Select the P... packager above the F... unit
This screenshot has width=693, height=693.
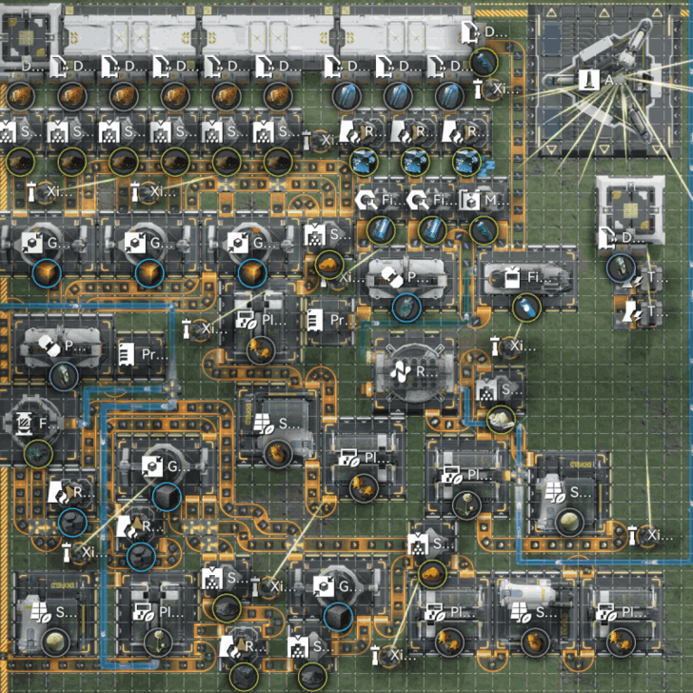tap(62, 346)
